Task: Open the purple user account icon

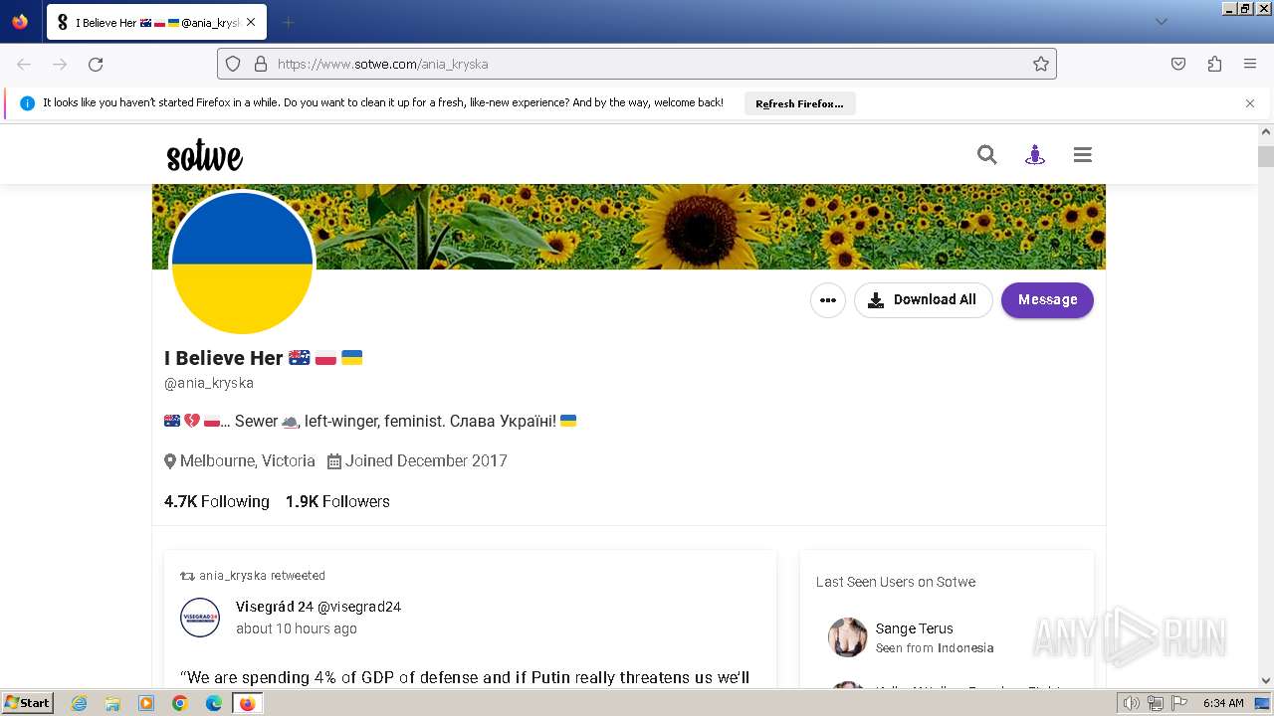Action: [1035, 154]
